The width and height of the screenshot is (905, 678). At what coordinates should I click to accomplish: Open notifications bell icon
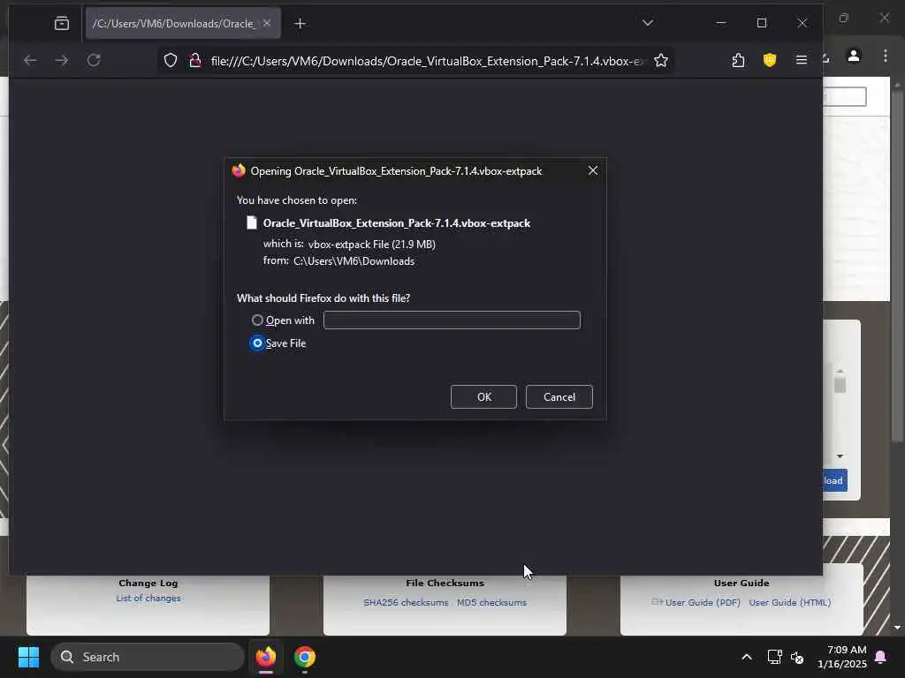(881, 657)
